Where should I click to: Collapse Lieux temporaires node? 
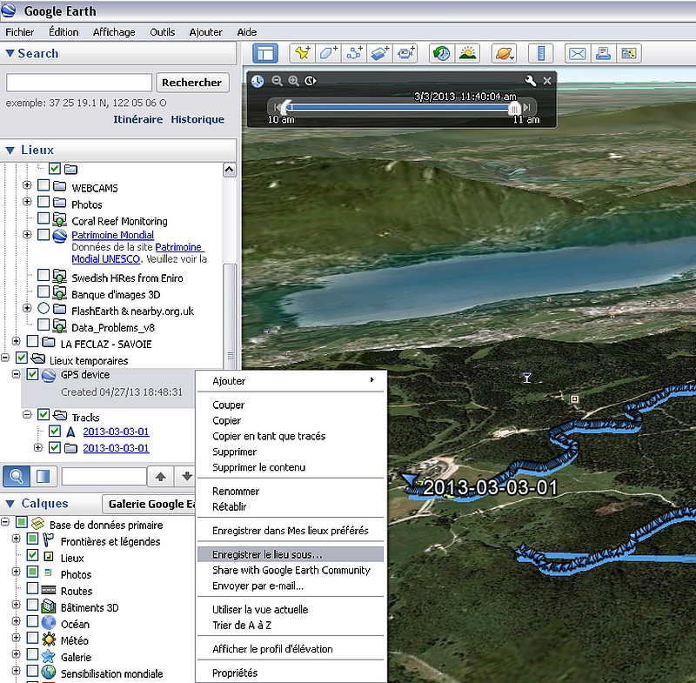pos(5,358)
